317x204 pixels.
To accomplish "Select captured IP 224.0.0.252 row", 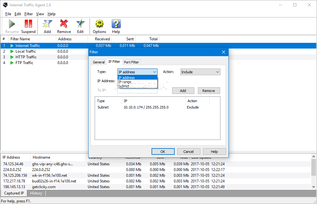I will click(x=156, y=170).
